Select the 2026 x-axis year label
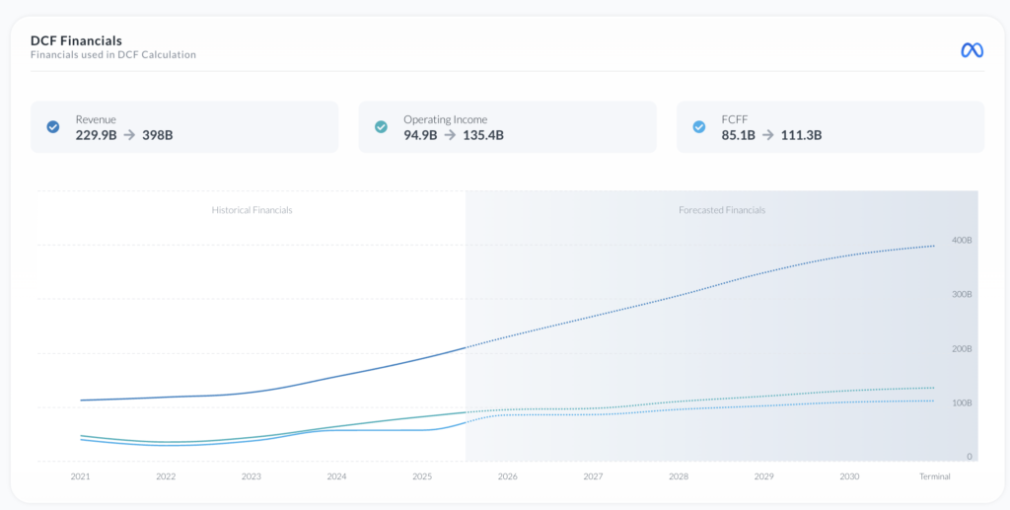The height and width of the screenshot is (510, 1010). [508, 476]
